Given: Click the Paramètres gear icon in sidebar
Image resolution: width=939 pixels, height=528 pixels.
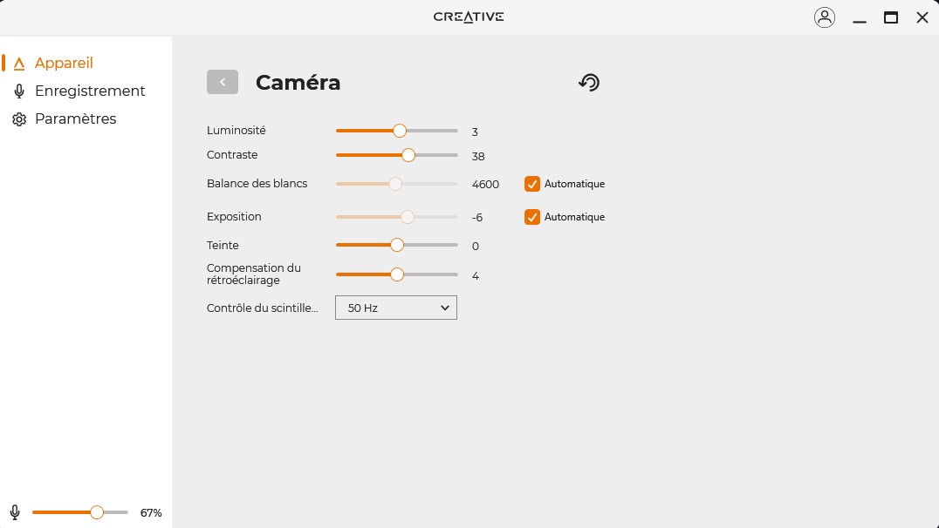Looking at the screenshot, I should click(19, 119).
